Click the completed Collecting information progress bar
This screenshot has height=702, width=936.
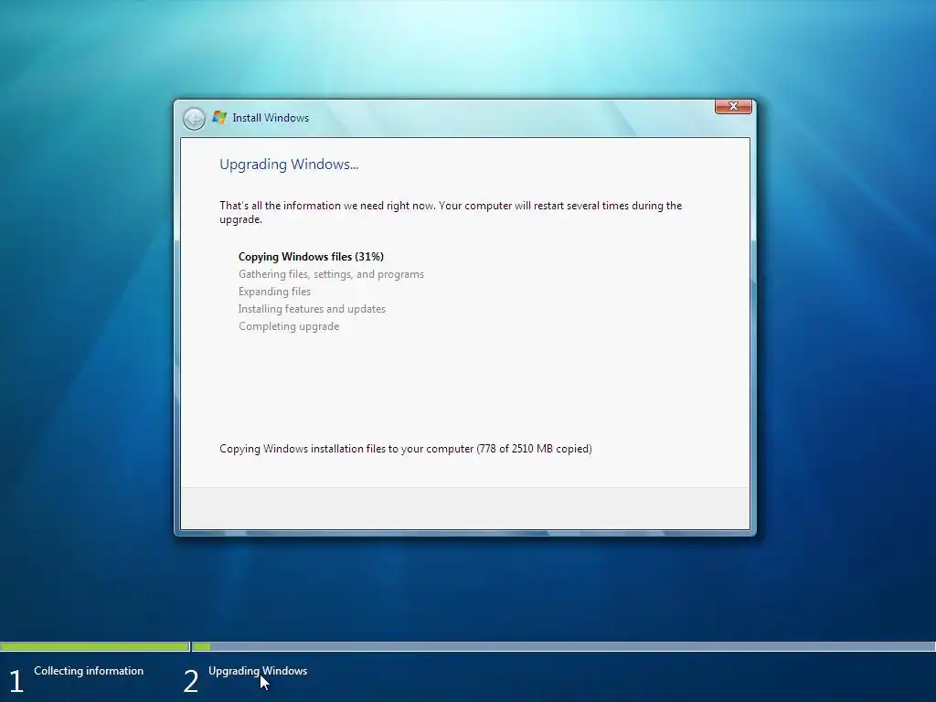pos(95,646)
